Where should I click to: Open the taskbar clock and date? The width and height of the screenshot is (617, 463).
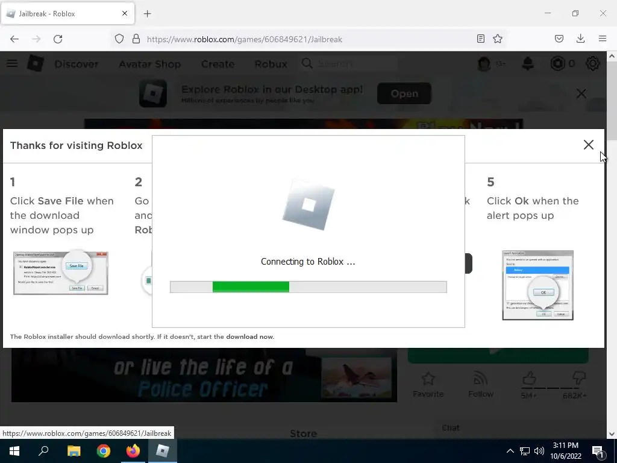(x=565, y=451)
